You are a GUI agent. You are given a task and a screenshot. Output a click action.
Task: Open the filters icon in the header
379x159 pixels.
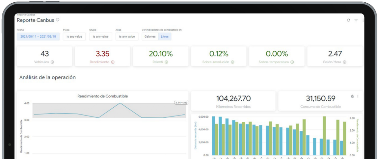(x=356, y=20)
